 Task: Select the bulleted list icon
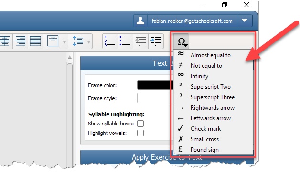pyautogui.click(x=125, y=41)
